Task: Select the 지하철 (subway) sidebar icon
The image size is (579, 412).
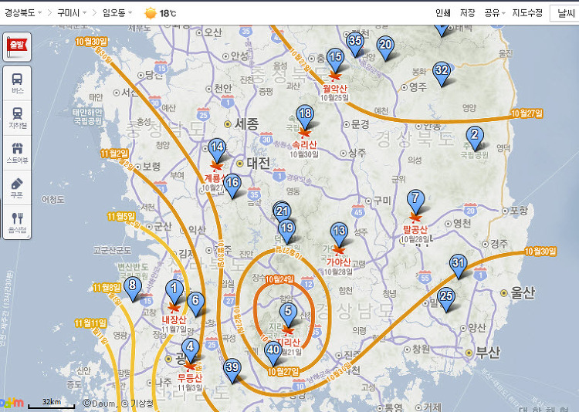Action: [x=17, y=116]
